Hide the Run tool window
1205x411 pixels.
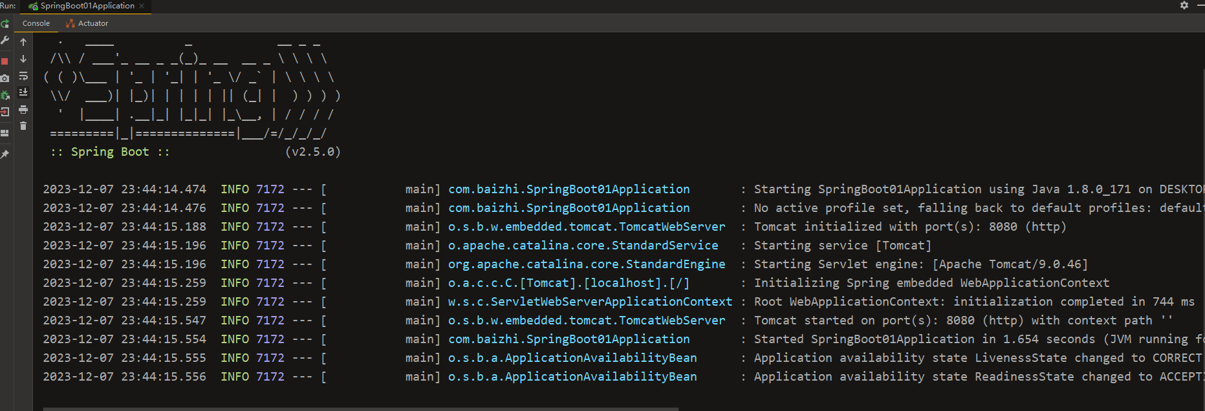pyautogui.click(x=1200, y=5)
